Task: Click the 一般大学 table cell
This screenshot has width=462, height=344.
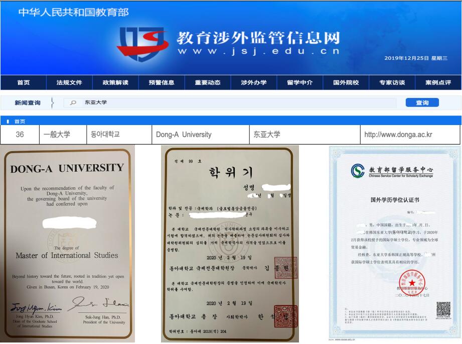Action: [x=63, y=135]
